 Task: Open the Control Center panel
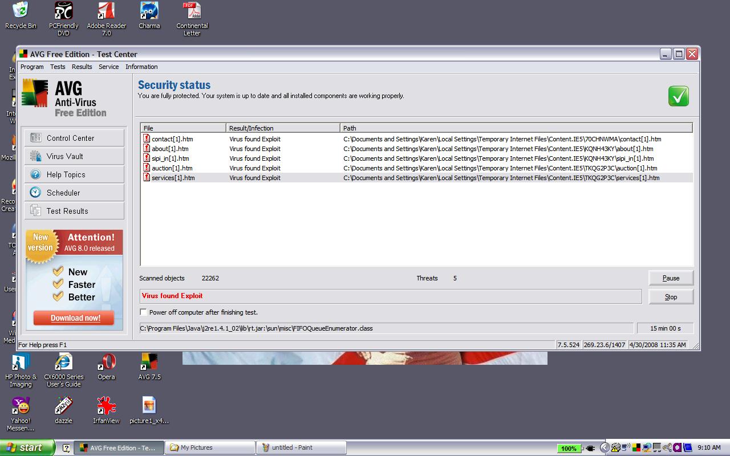click(x=74, y=138)
